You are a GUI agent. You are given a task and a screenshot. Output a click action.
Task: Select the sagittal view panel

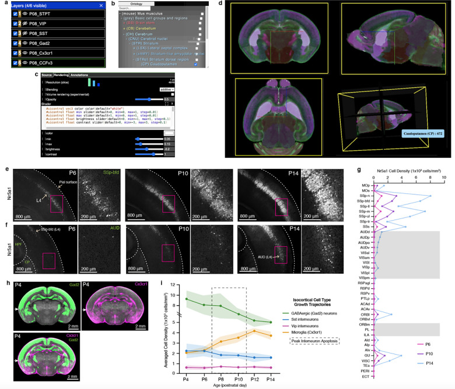tap(393, 39)
